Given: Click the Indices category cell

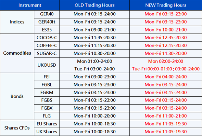Looking at the screenshot, I should click(x=17, y=22).
